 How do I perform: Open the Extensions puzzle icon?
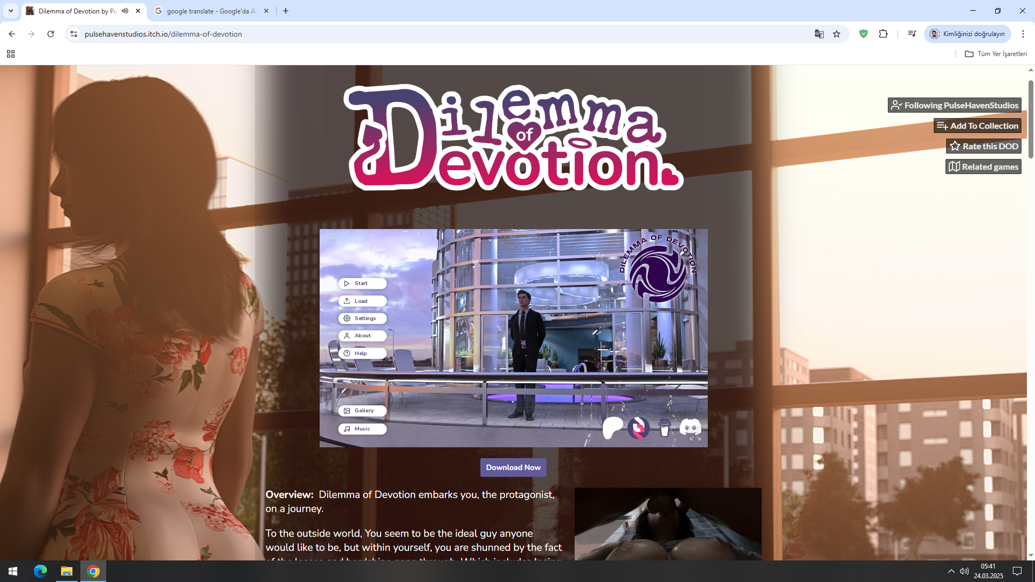point(883,34)
